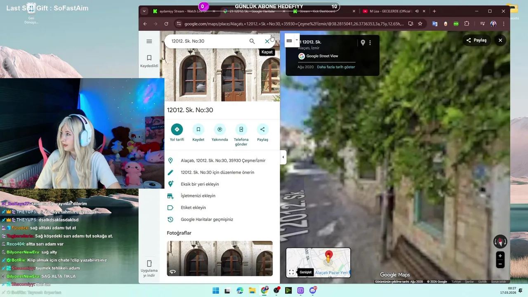Click the search magnifier in Maps search box
528x297 pixels.
pos(252,41)
